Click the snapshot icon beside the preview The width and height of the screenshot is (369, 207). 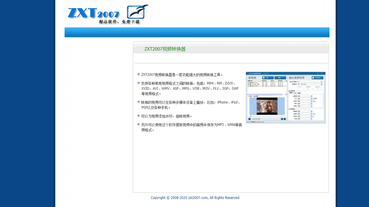coord(282,118)
